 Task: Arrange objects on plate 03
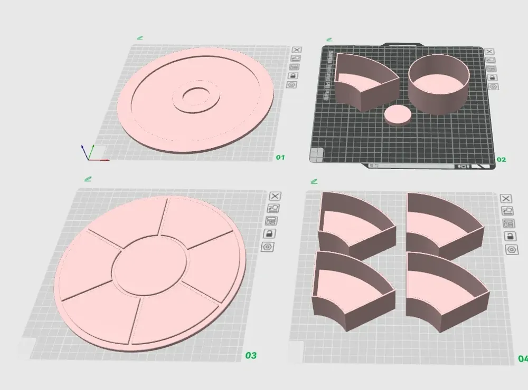271,221
